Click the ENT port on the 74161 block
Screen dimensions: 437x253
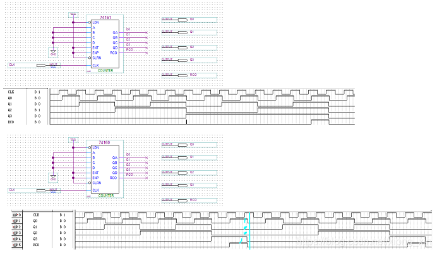coord(95,47)
